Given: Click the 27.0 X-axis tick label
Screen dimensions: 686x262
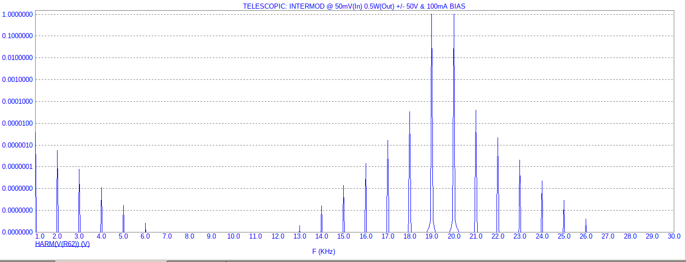Looking at the screenshot, I should pos(608,237).
